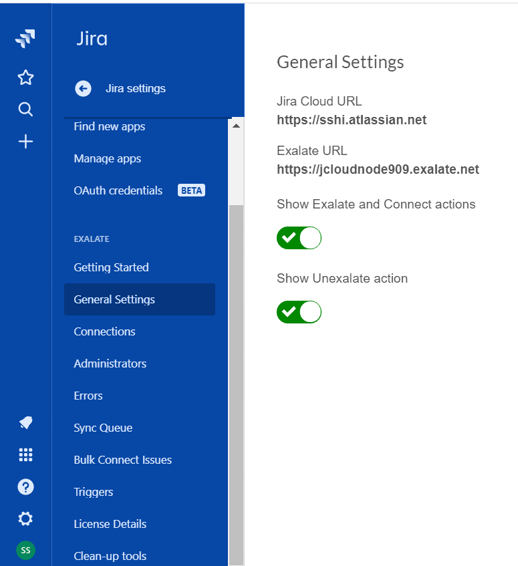Open the app switcher grid icon
Image resolution: width=518 pixels, height=566 pixels.
[25, 455]
